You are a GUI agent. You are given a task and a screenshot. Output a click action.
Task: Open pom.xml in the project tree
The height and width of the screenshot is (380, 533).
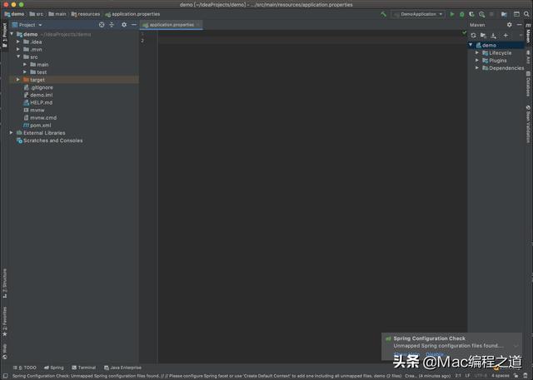(37, 126)
